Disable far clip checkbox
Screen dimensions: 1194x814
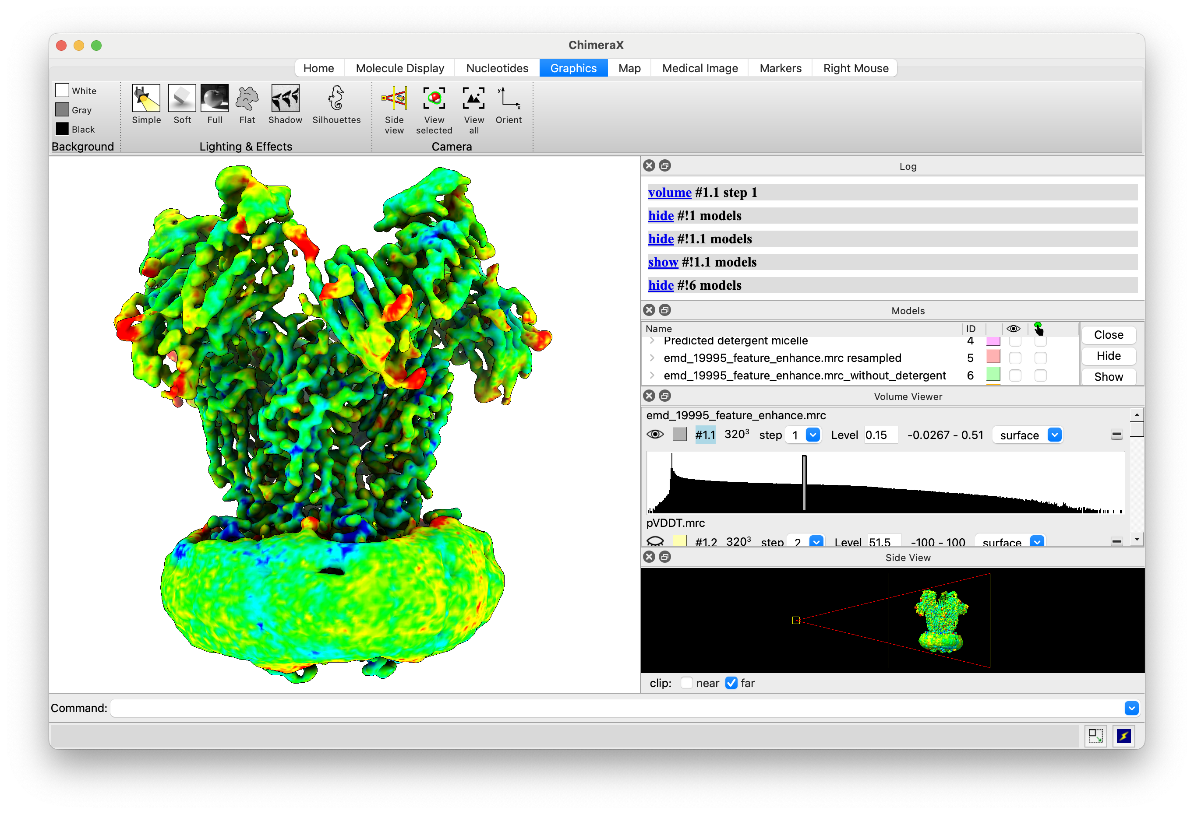coord(731,683)
